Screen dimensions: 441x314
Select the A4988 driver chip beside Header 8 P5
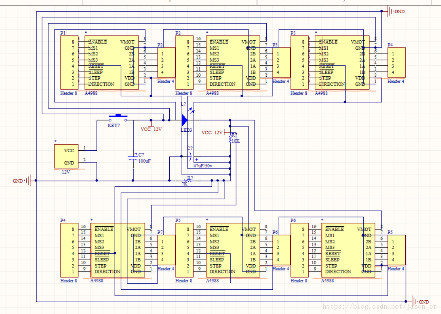click(233, 250)
